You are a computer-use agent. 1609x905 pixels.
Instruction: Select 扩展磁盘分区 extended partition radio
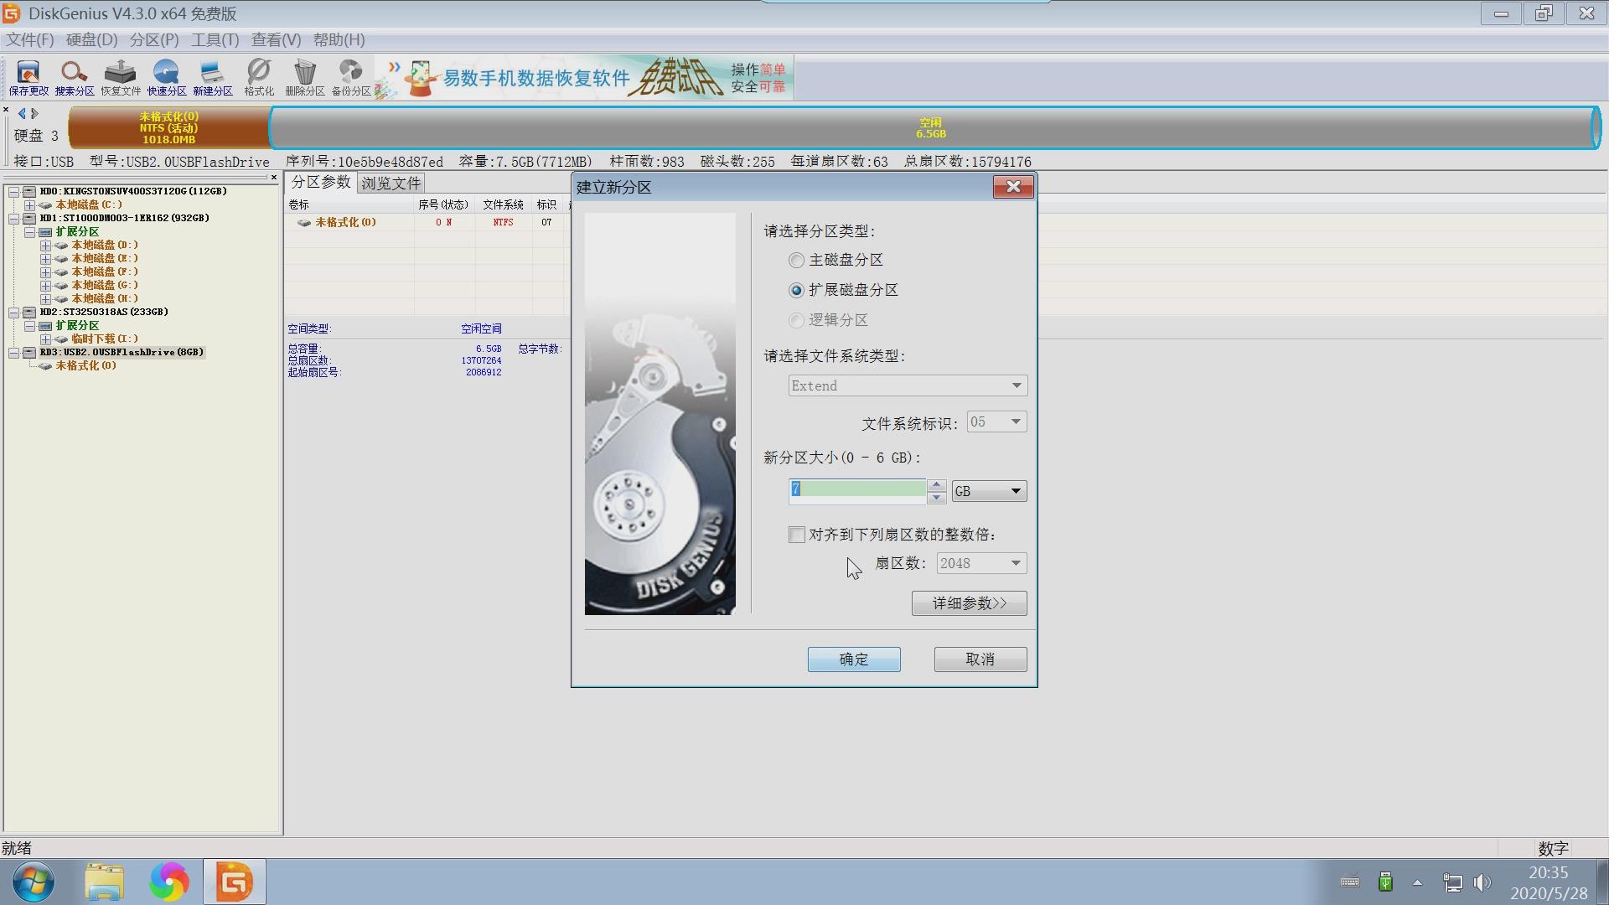click(x=796, y=291)
